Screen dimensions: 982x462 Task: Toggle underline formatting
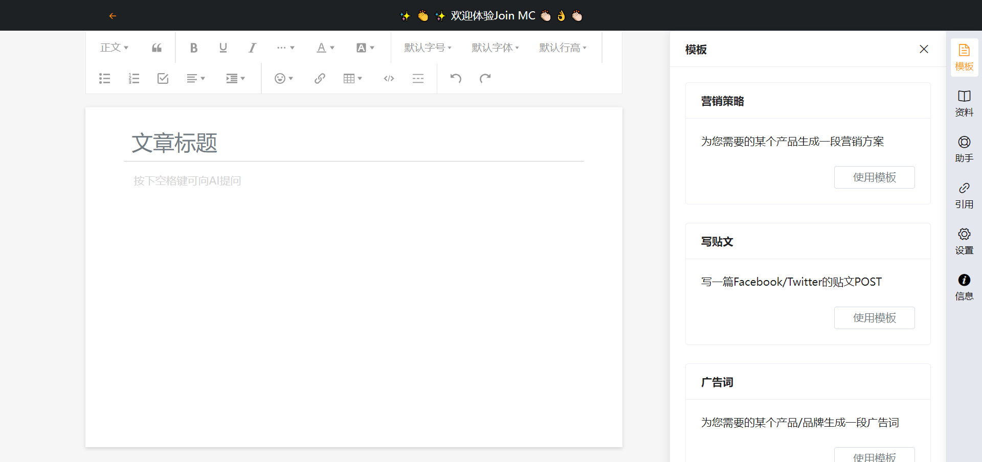[x=223, y=48]
